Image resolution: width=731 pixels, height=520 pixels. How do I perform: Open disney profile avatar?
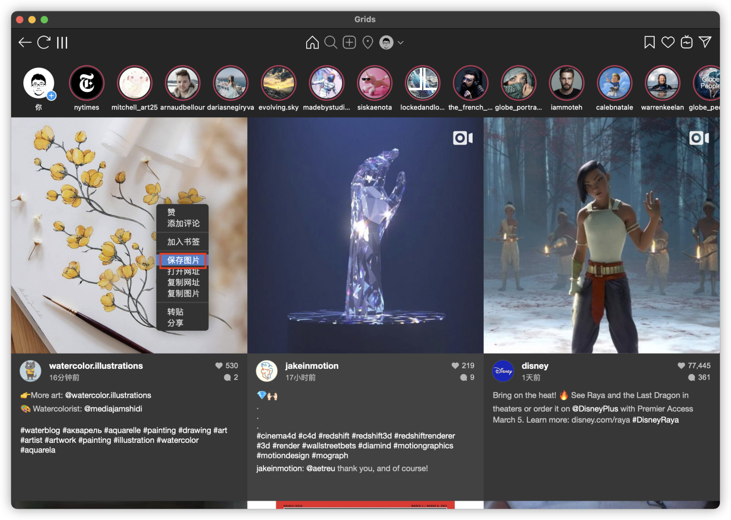coord(503,371)
